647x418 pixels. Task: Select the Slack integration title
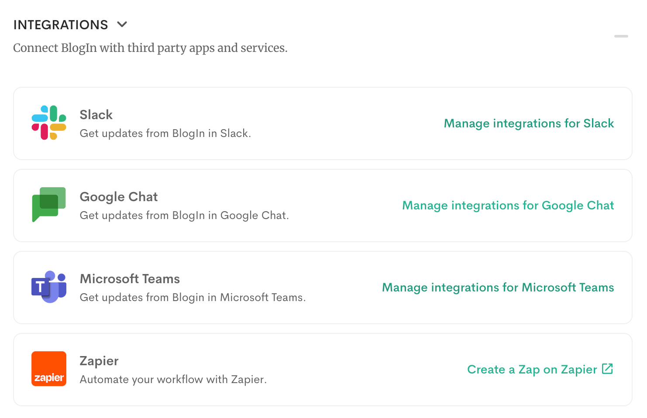tap(96, 115)
